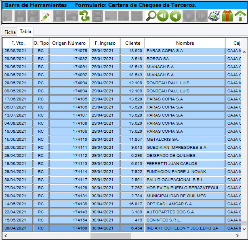The image size is (248, 240).
Task: Select due date 06/07/2021 cell
Action: [x=17, y=107]
